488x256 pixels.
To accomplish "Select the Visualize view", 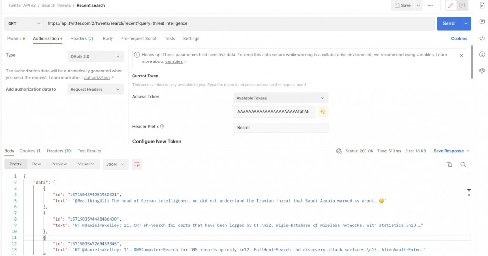I will click(86, 164).
